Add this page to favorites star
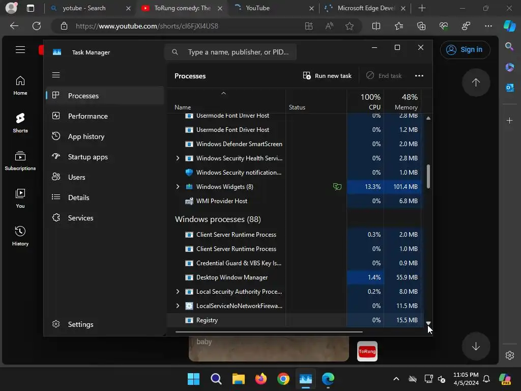This screenshot has width=521, height=391. click(x=349, y=26)
